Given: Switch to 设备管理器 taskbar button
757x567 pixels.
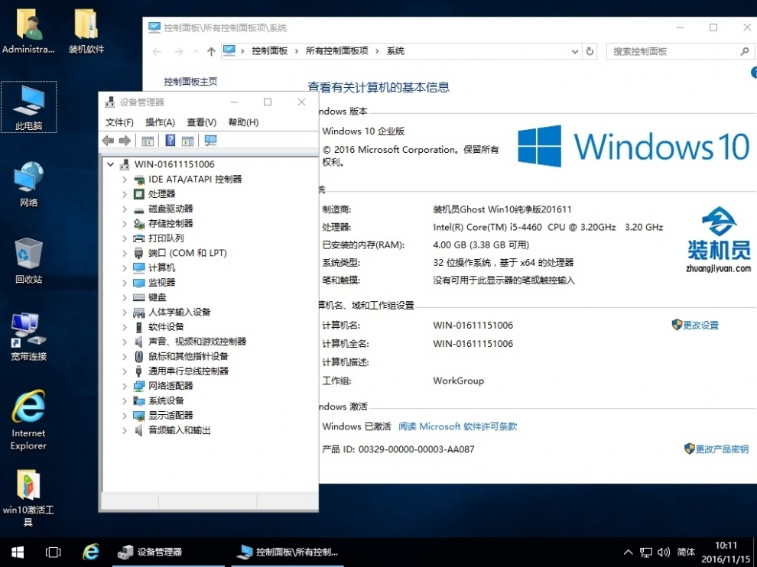Looking at the screenshot, I should [x=168, y=552].
